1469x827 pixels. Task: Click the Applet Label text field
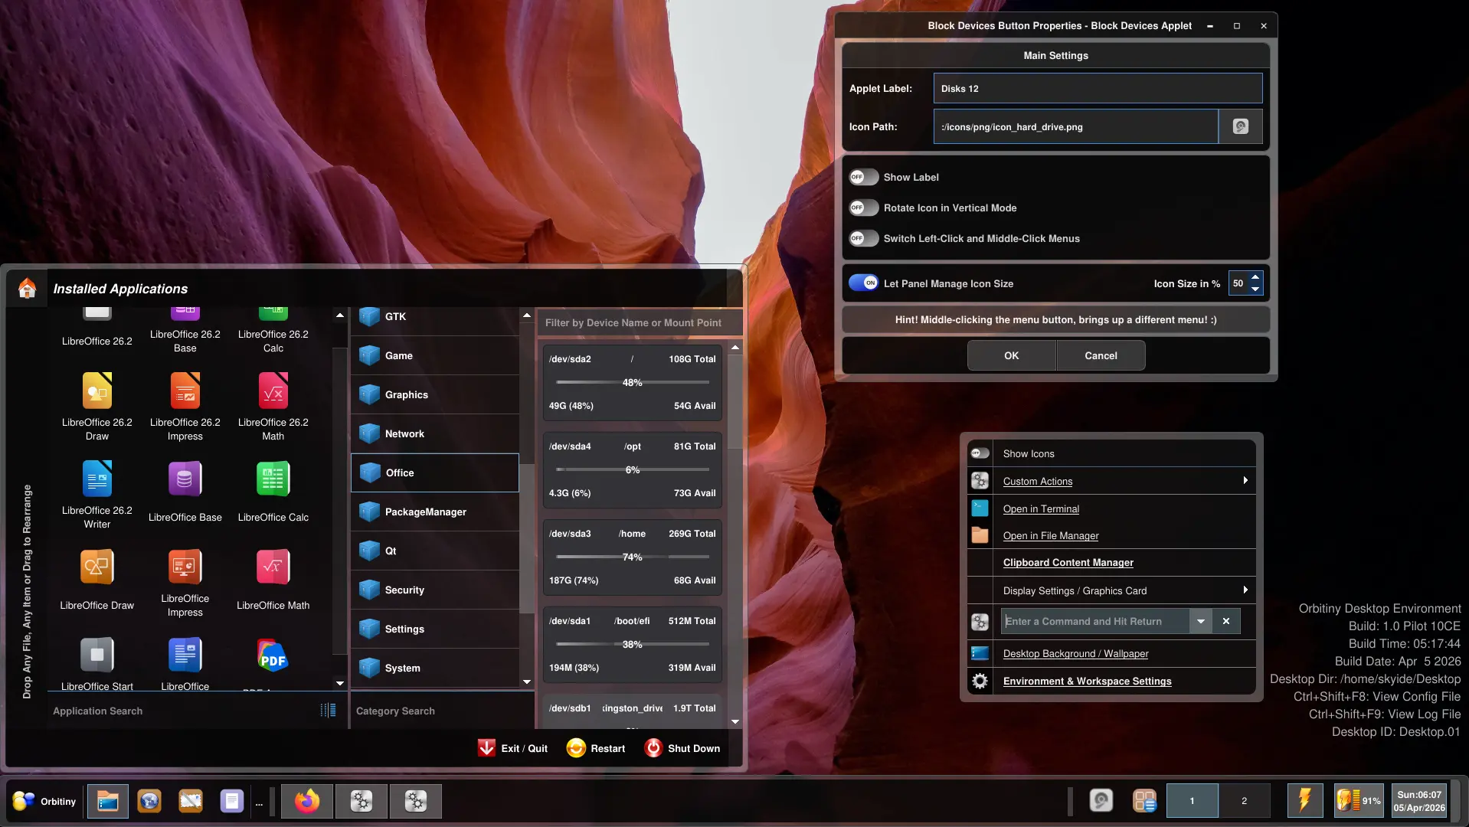click(x=1097, y=89)
